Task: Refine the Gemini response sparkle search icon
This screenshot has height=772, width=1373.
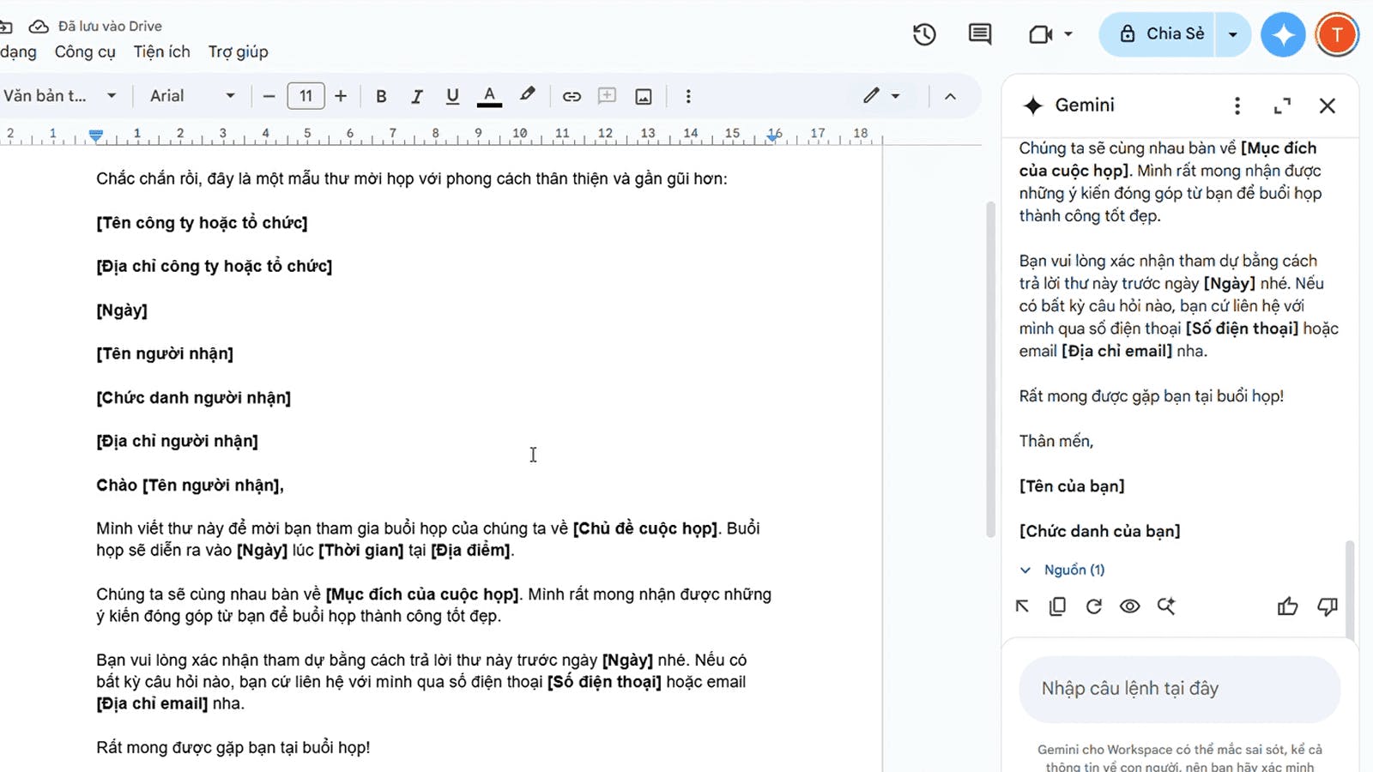Action: 1165,606
